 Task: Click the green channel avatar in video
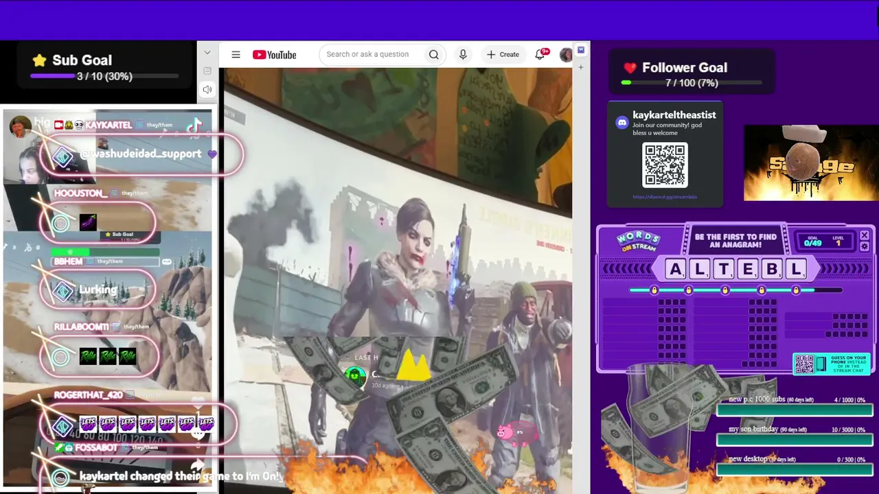(x=355, y=375)
